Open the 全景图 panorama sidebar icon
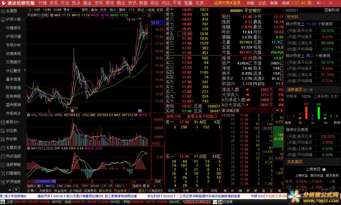 (x=3, y=11)
